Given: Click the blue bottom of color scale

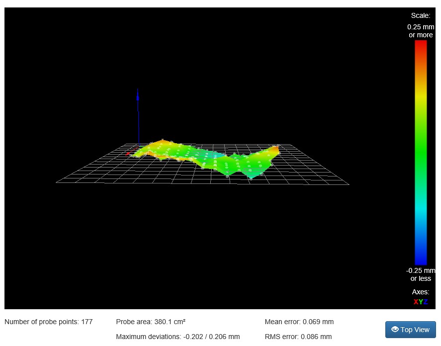Looking at the screenshot, I should (421, 261).
